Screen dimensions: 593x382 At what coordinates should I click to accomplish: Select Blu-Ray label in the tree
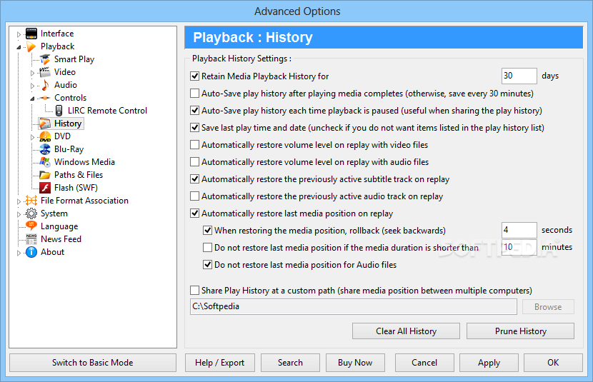point(69,149)
